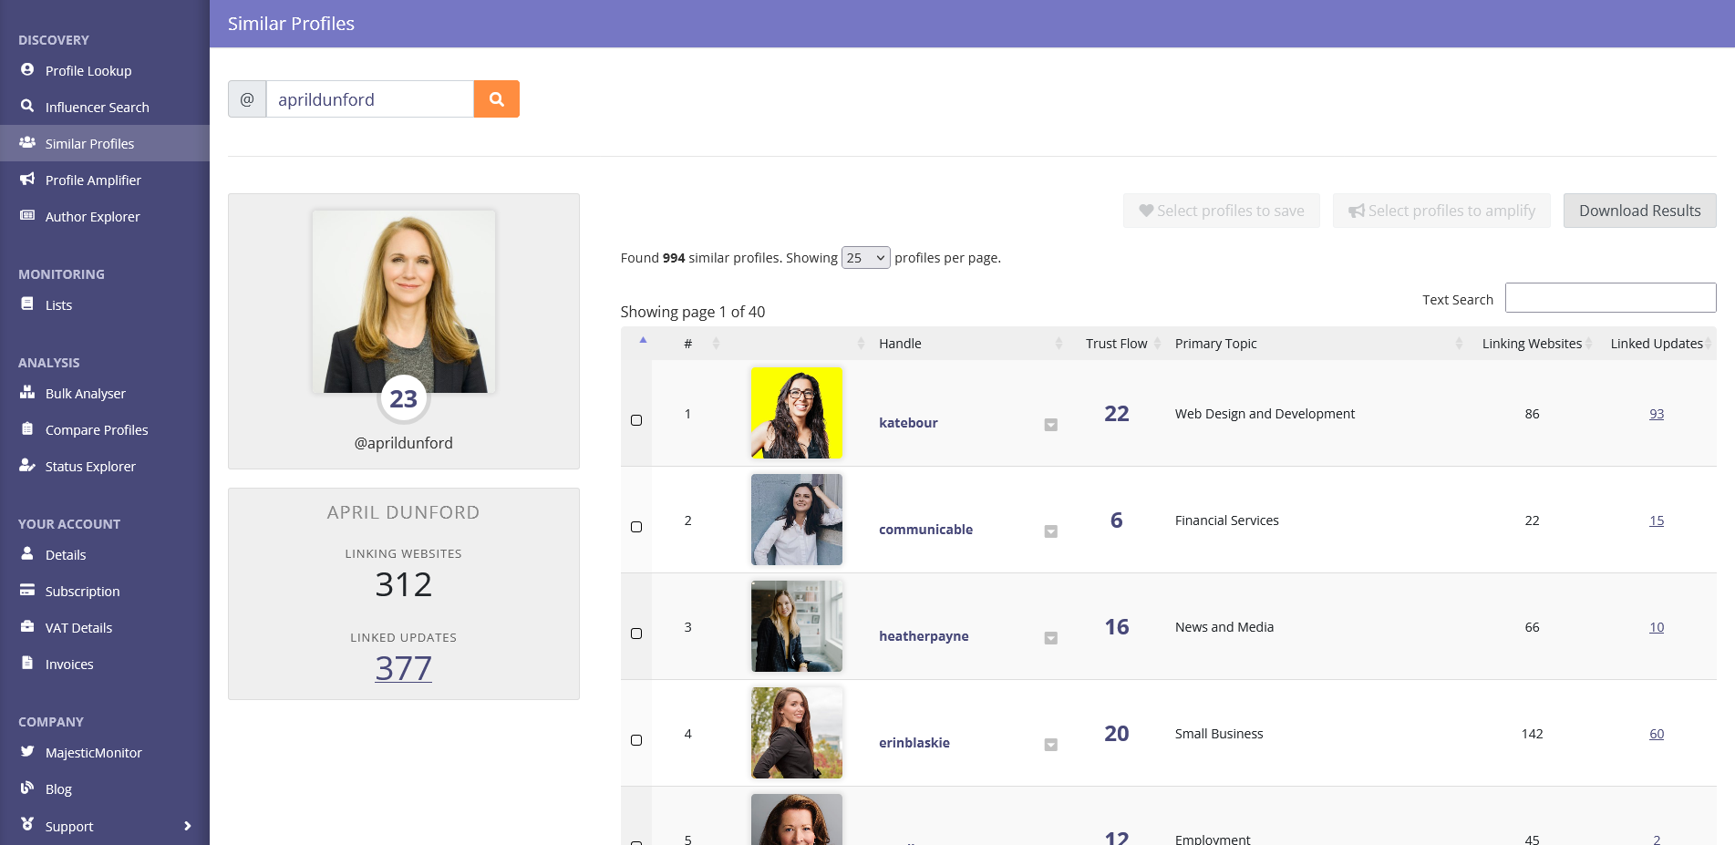Image resolution: width=1735 pixels, height=845 pixels.
Task: Tick the checkbox for heatherpayne row
Action: click(636, 634)
